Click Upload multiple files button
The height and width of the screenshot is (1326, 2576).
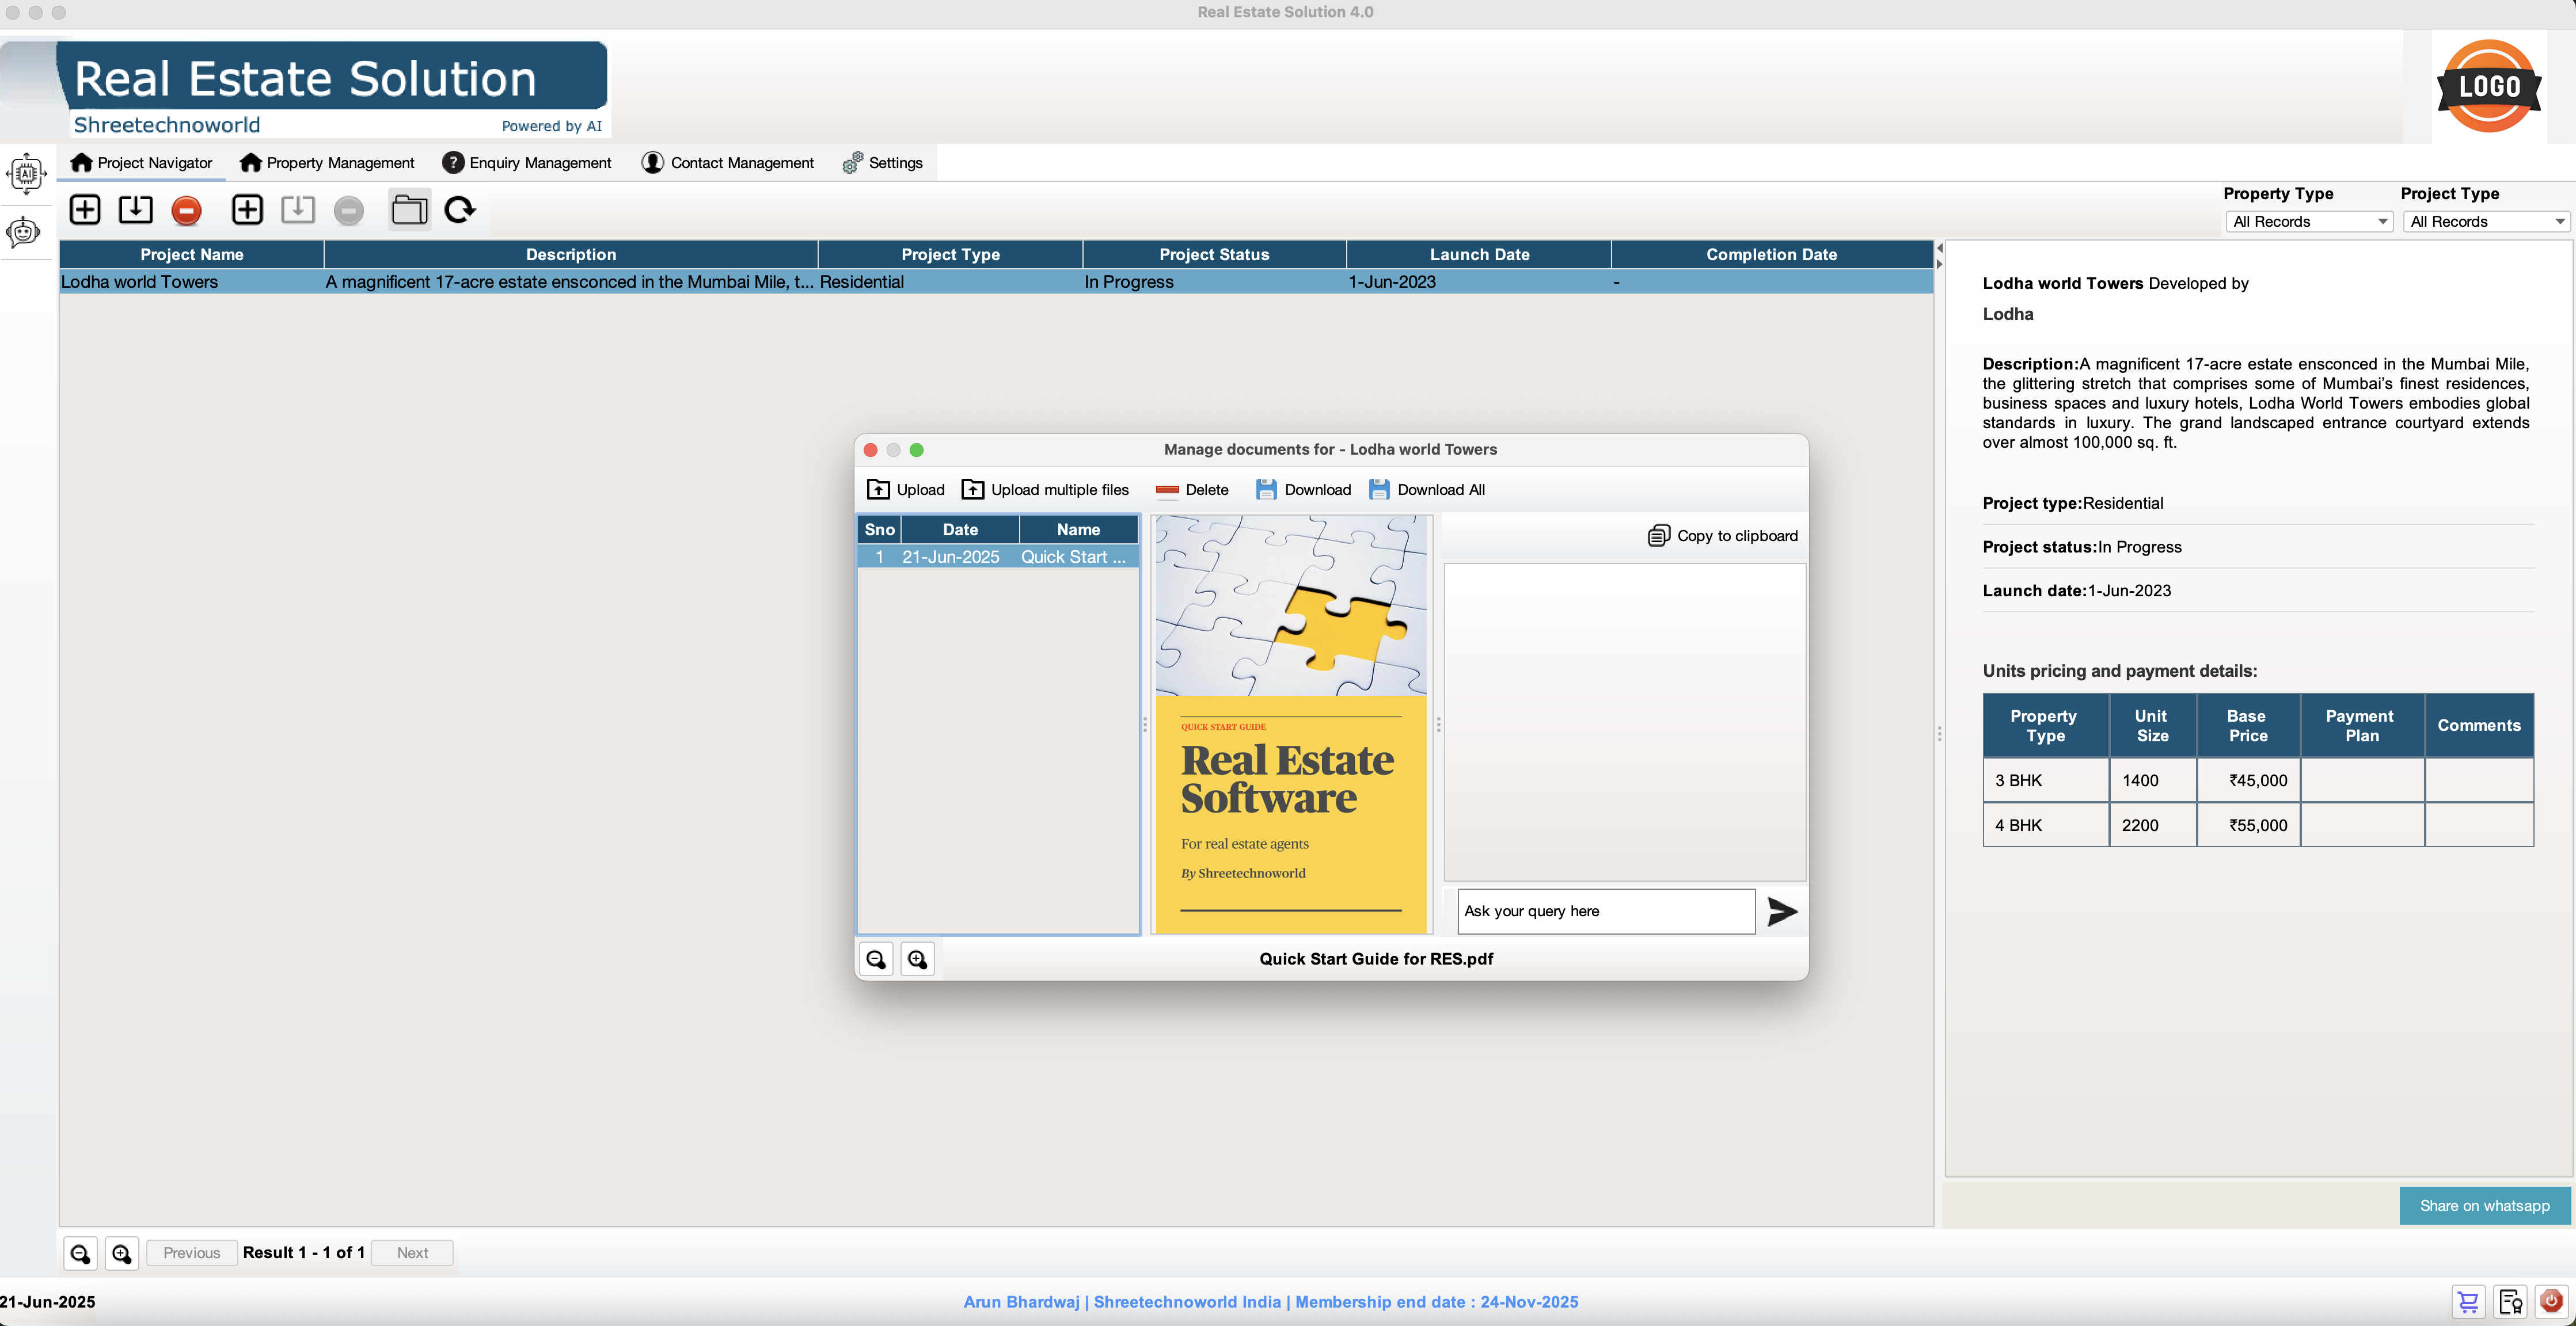click(1045, 490)
